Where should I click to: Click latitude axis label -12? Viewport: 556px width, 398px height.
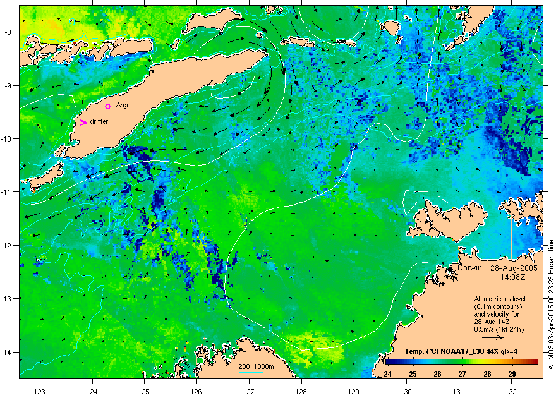[7, 245]
